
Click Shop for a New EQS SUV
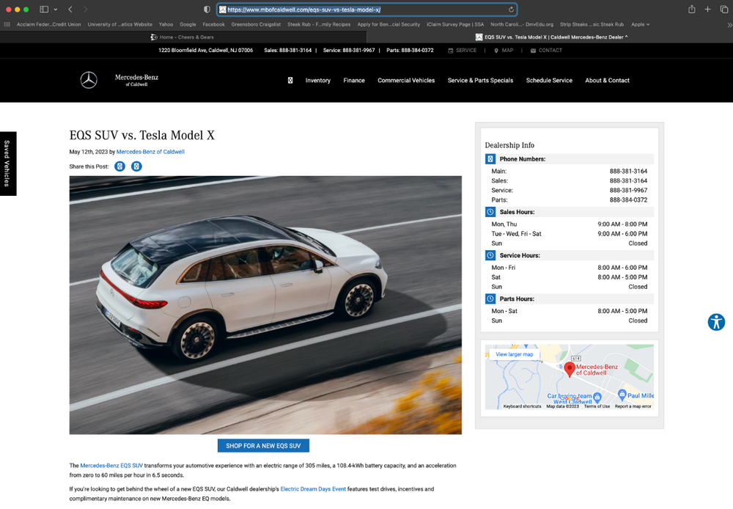click(263, 446)
